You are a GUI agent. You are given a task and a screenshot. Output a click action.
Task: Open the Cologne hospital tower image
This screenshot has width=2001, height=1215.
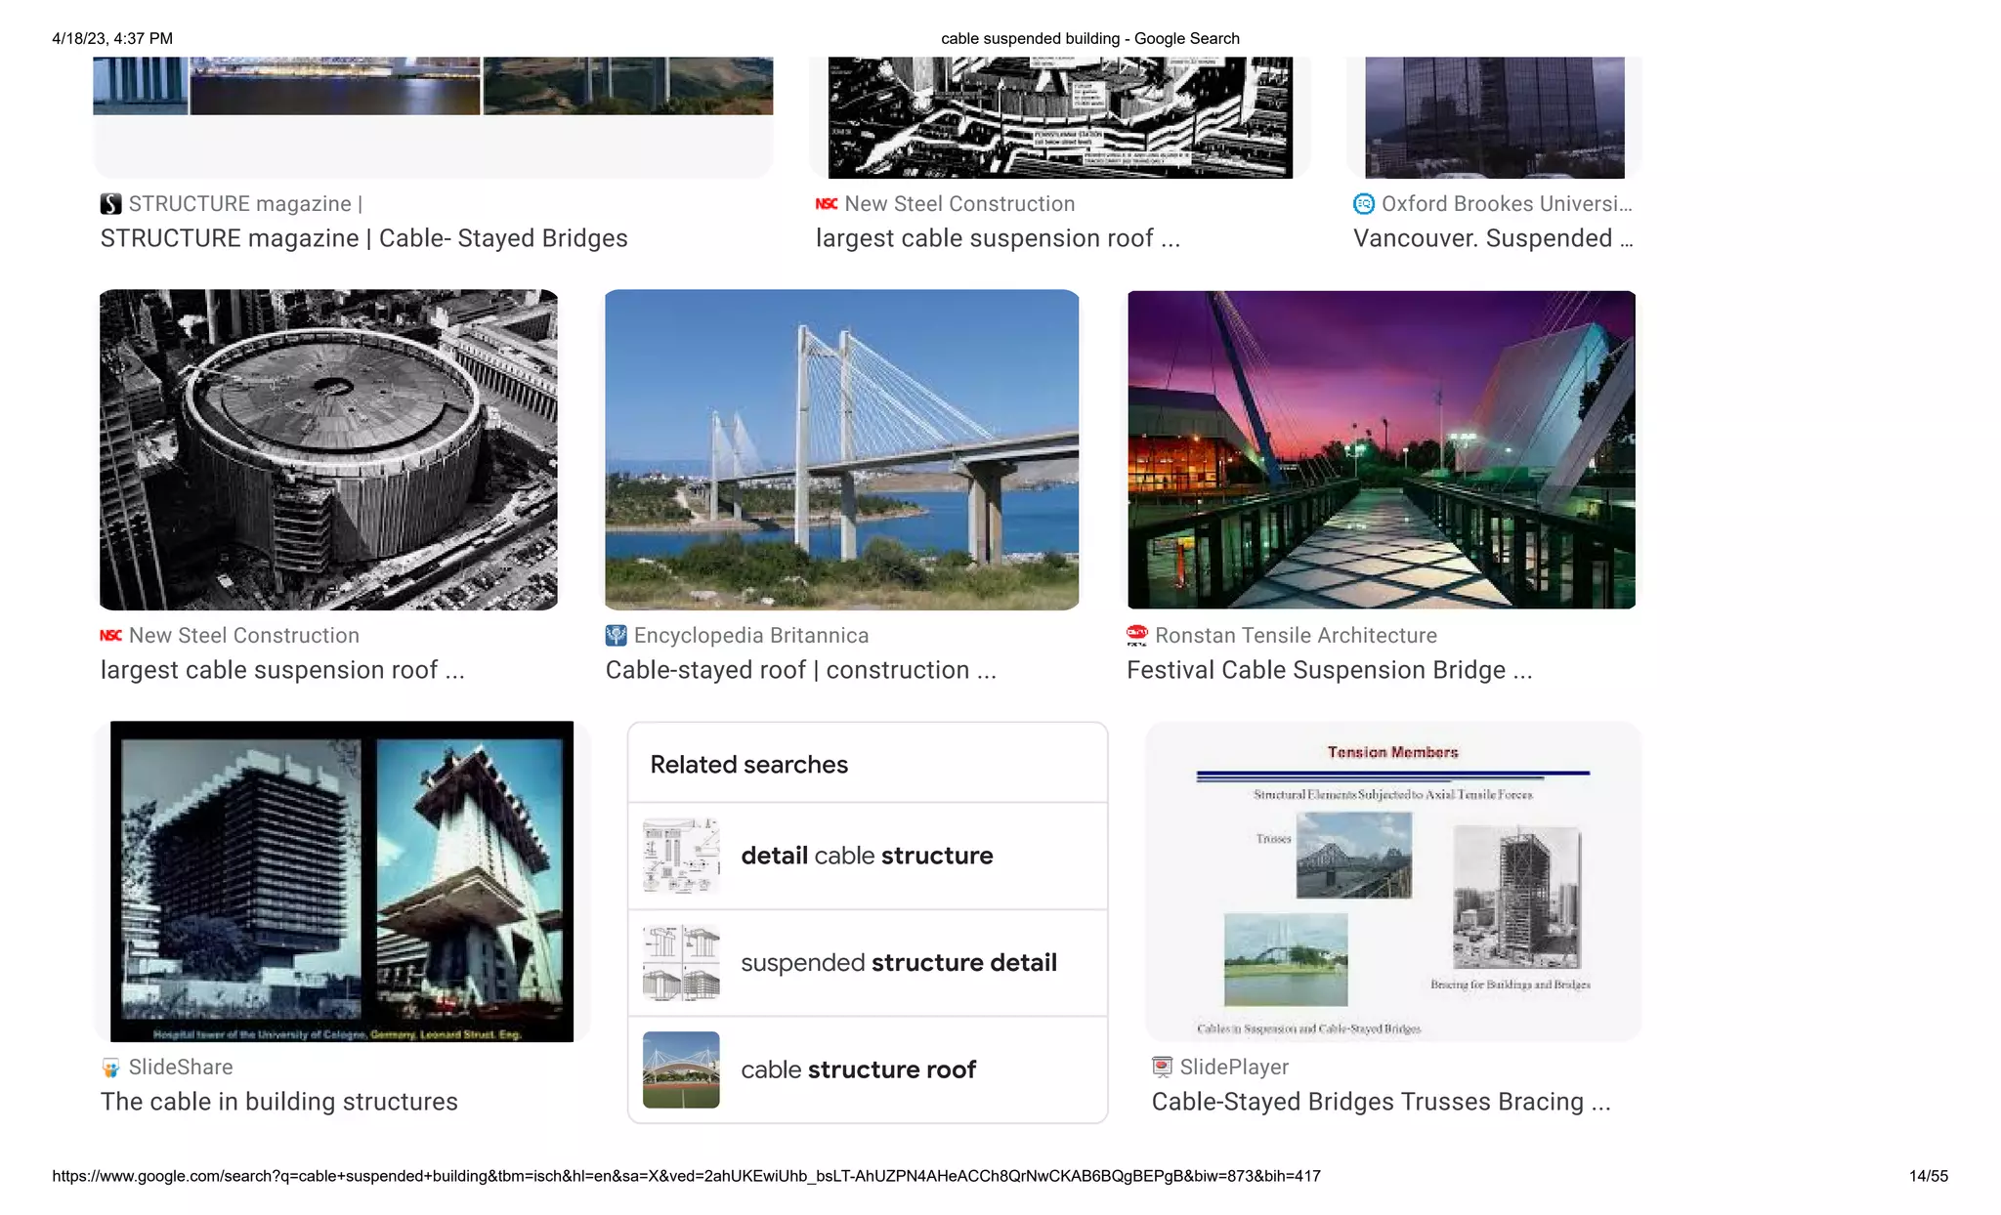pyautogui.click(x=341, y=881)
